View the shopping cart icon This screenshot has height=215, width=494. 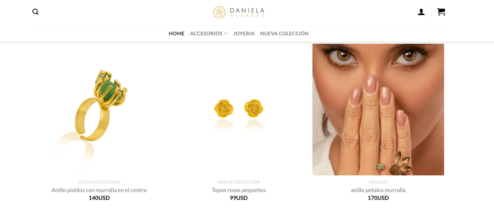pyautogui.click(x=441, y=12)
